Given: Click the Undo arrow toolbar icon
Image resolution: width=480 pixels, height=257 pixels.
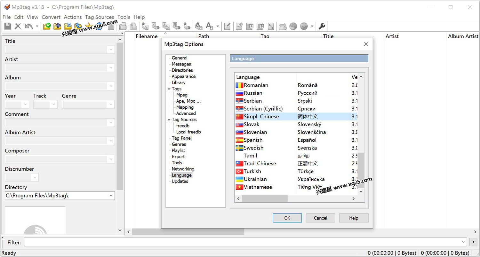Looking at the screenshot, I should tap(28, 26).
